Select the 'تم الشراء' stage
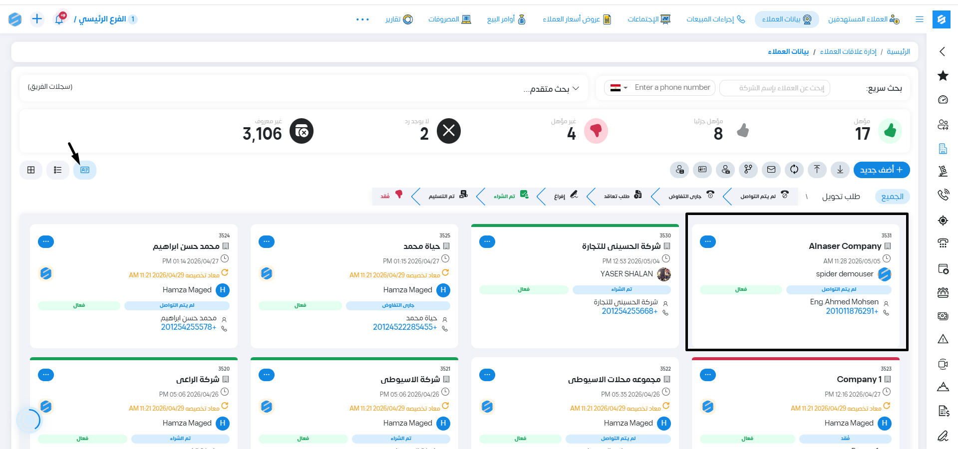 pyautogui.click(x=511, y=196)
